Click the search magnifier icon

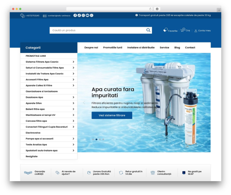tap(148, 30)
